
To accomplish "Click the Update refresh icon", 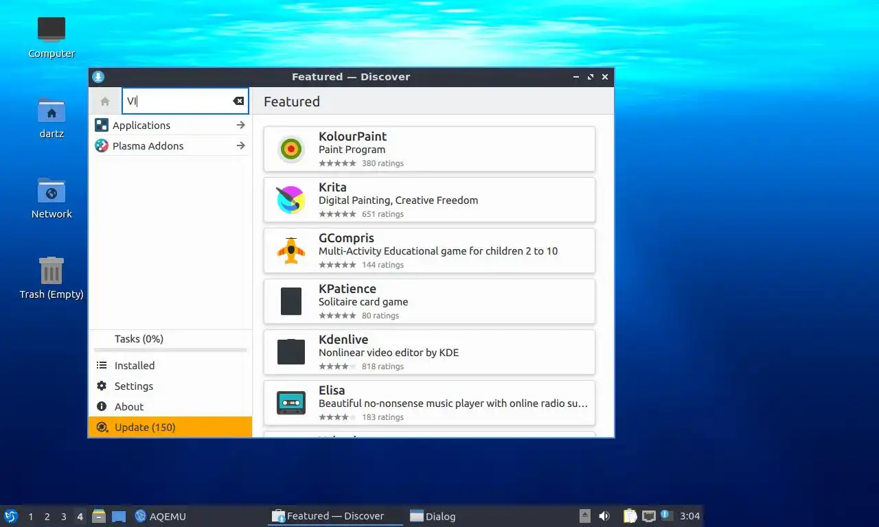I will 102,428.
